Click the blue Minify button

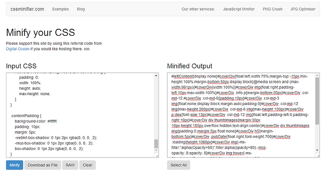point(15,165)
